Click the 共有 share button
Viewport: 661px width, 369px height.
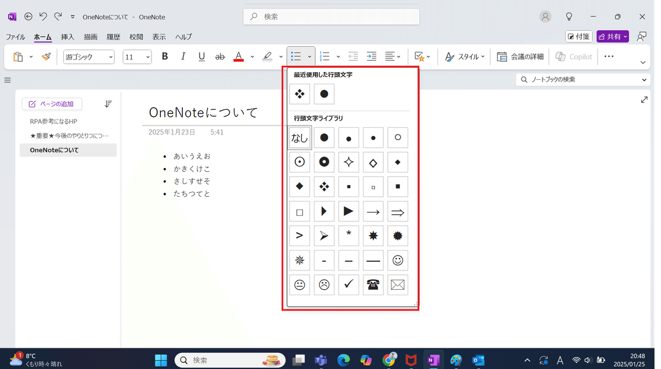pyautogui.click(x=613, y=36)
